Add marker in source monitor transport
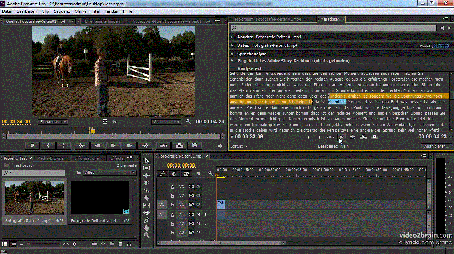This screenshot has height=254, width=454. coord(32,145)
